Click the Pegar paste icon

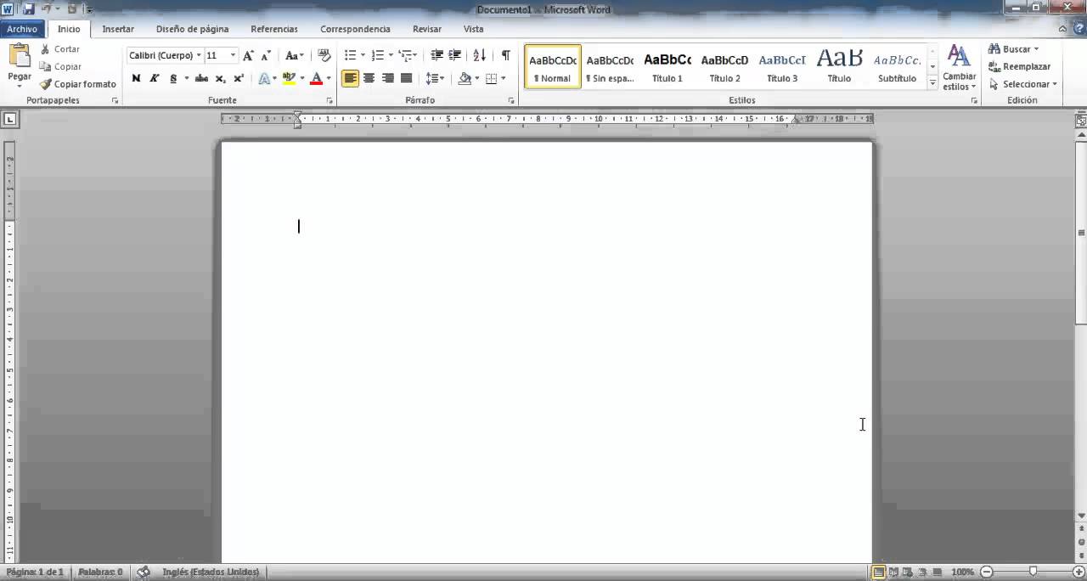point(19,57)
